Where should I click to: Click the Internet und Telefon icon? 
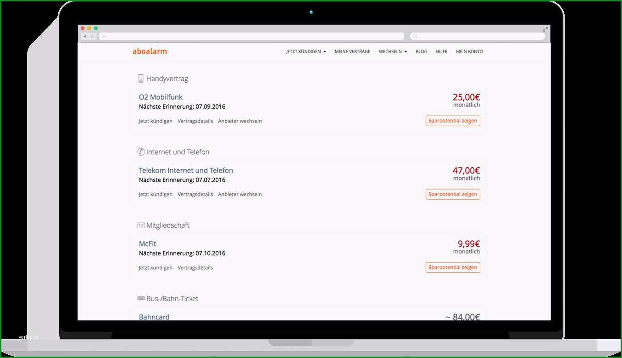[x=141, y=152]
